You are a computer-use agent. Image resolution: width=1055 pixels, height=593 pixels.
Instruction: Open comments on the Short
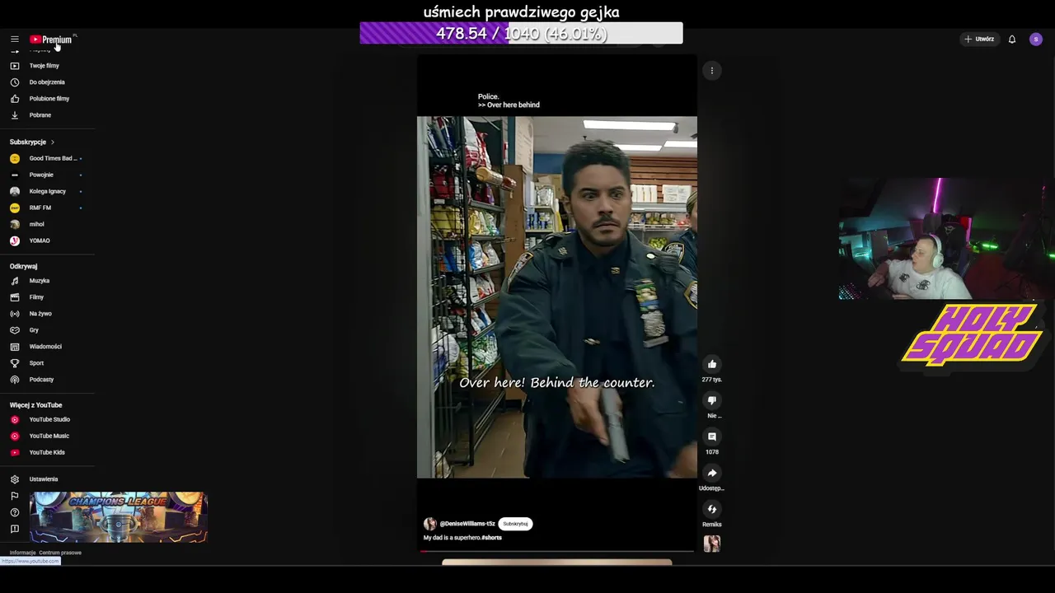coord(712,437)
